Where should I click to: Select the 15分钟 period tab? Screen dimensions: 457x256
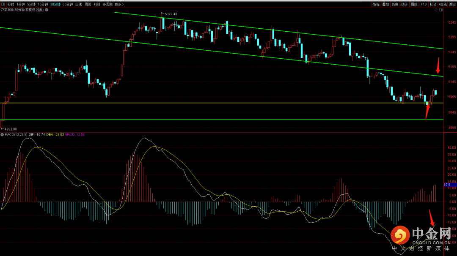click(43, 4)
